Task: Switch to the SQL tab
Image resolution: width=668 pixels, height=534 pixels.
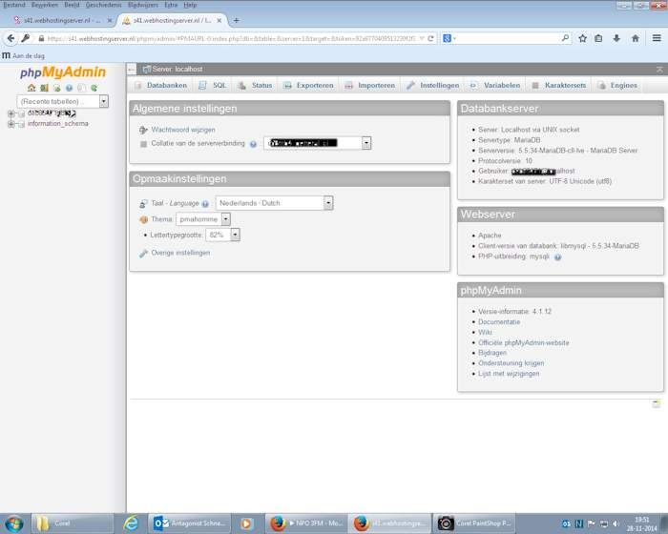Action: (x=213, y=85)
